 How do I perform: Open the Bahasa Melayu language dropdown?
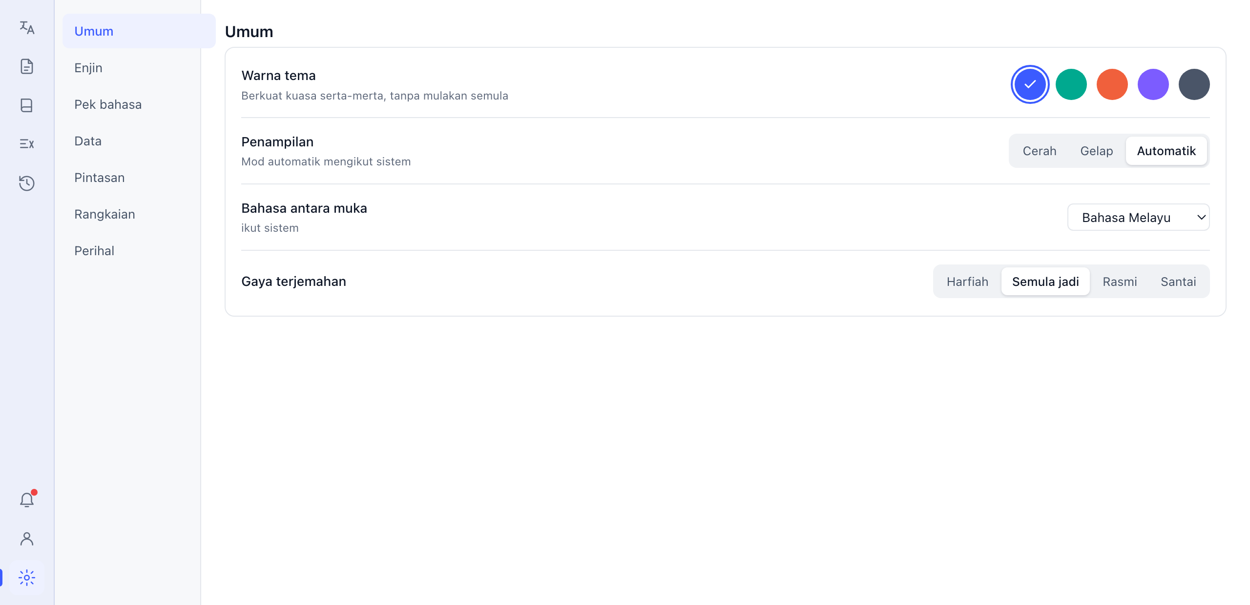coord(1138,217)
